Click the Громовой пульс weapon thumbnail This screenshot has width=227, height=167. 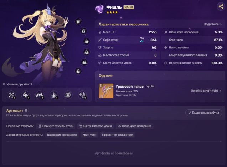[x=106, y=91]
